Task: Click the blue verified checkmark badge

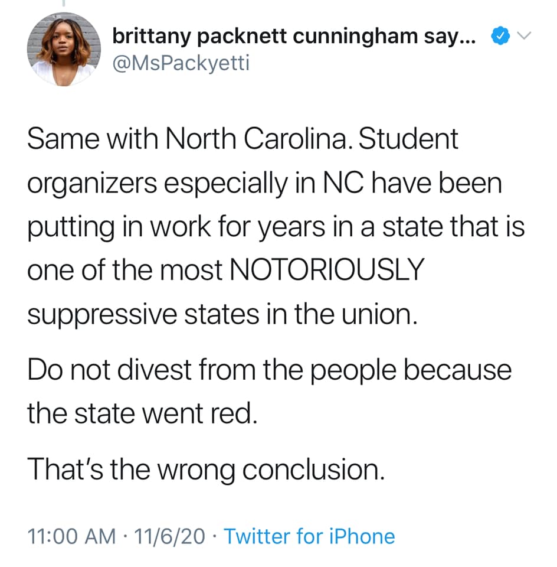Action: click(500, 35)
